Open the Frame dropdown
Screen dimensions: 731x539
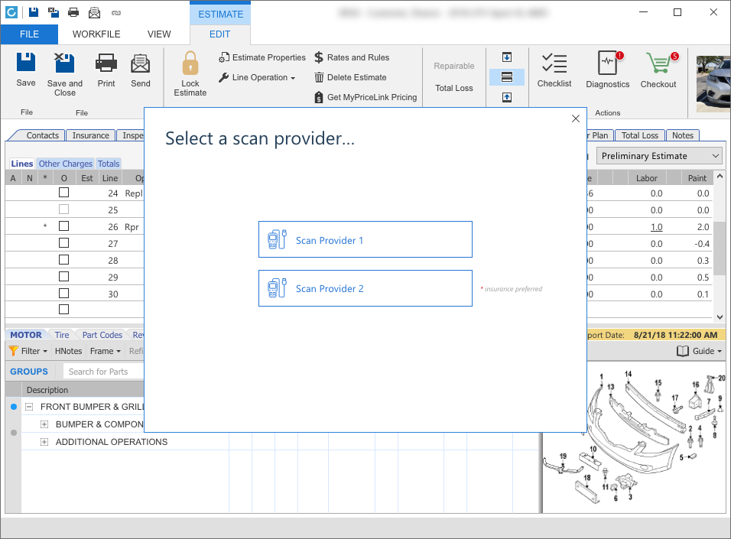click(106, 351)
